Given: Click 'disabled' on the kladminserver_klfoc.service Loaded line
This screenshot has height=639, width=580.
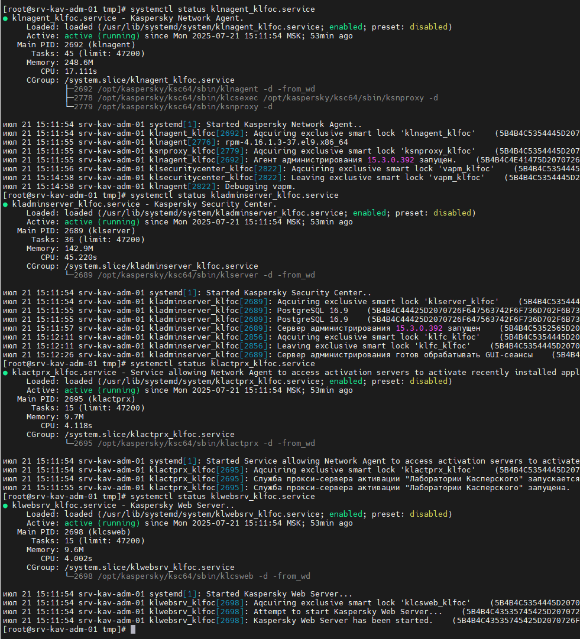Looking at the screenshot, I should pyautogui.click(x=452, y=213).
